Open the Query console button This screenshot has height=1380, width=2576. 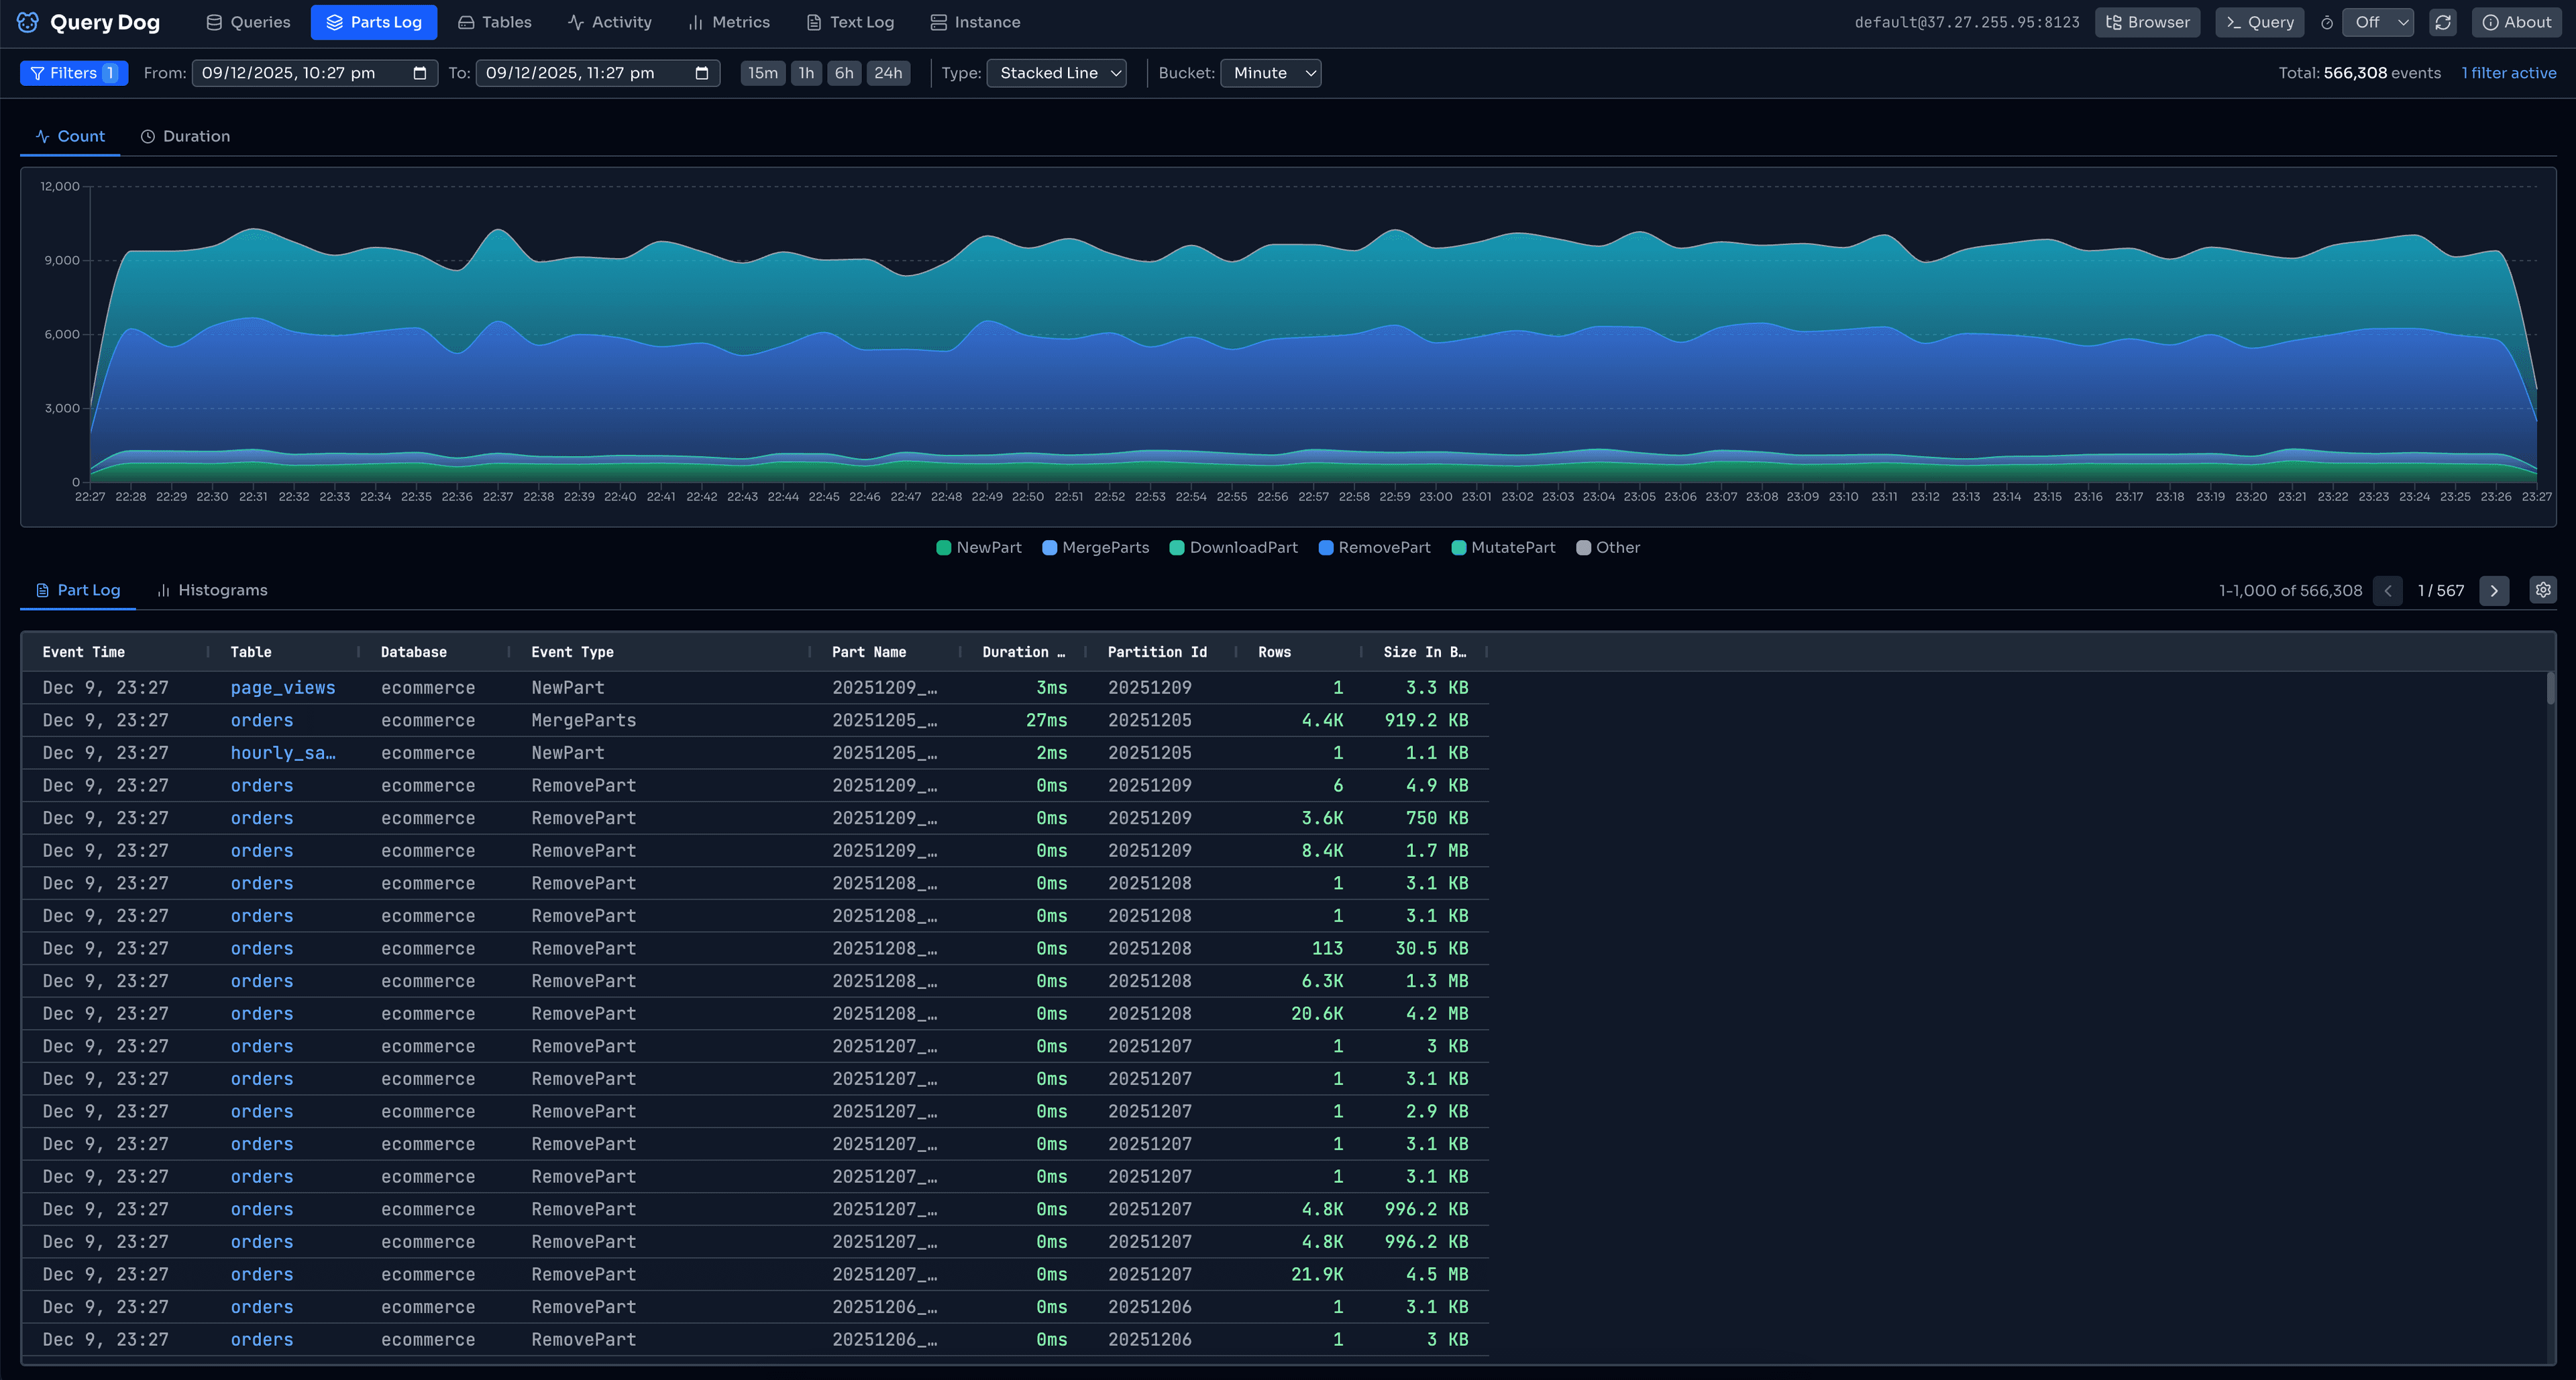click(2260, 22)
